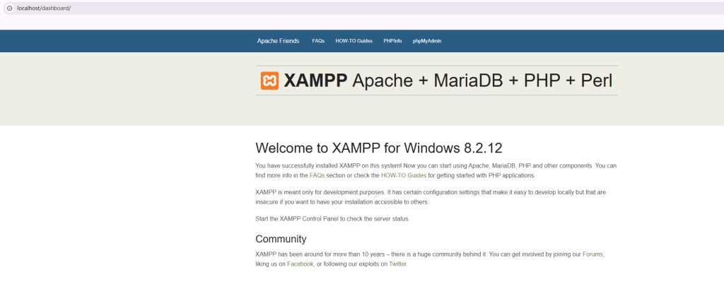The image size is (724, 306).
Task: Click the orange XAMPP logo icon
Action: pyautogui.click(x=269, y=81)
